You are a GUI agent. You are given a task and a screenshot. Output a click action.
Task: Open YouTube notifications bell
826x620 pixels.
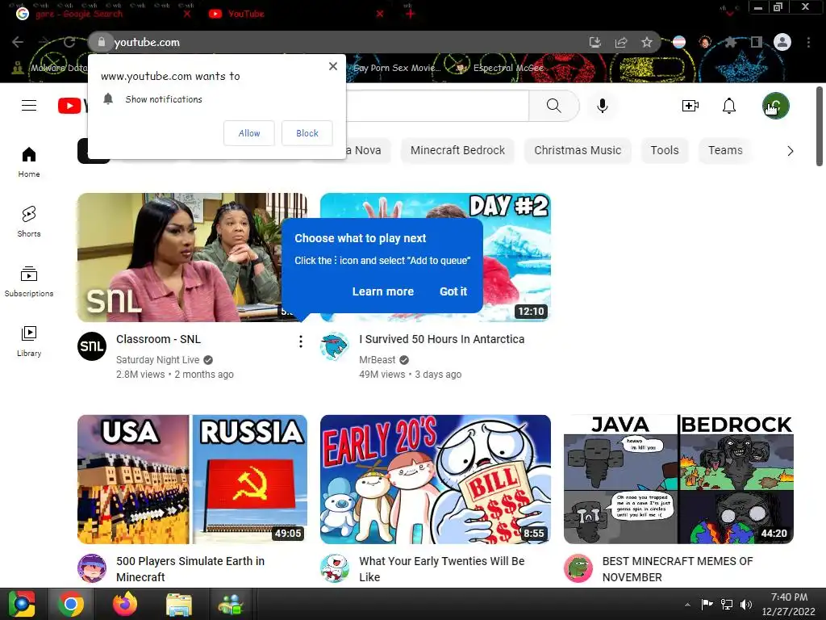point(729,106)
